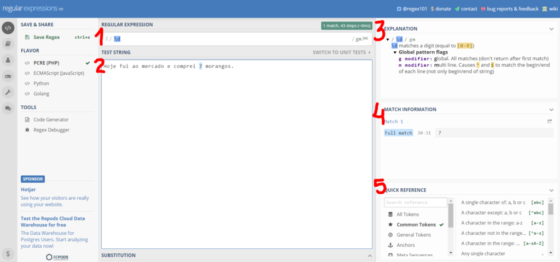
Task: Click the Anchors anchor icon
Action: (x=390, y=245)
